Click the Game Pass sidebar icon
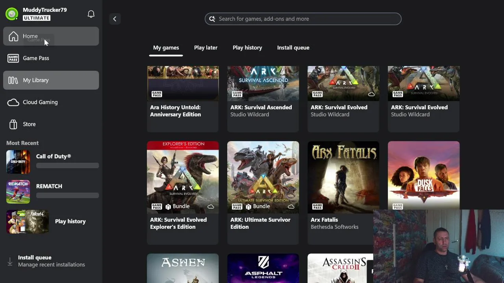Screen dimensions: 504x283 tap(13, 58)
